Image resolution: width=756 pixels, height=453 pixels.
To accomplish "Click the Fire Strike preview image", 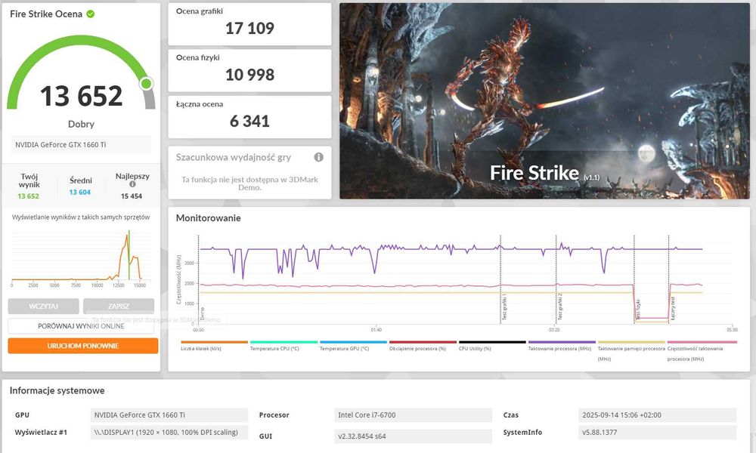I will pyautogui.click(x=544, y=101).
